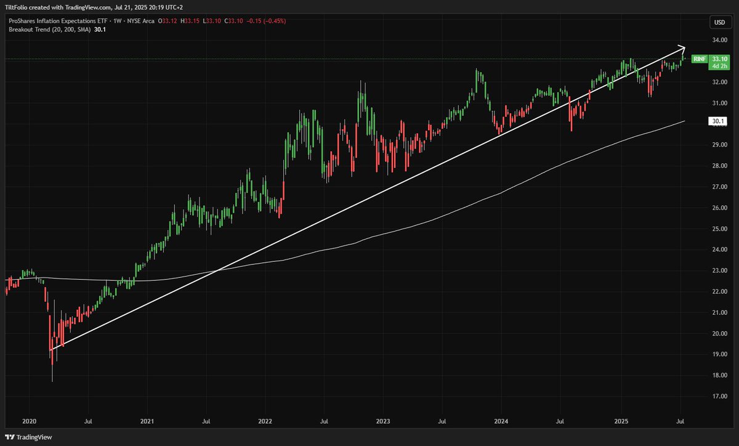Click the 28.00 price axis label
This screenshot has width=739, height=446.
pyautogui.click(x=721, y=166)
